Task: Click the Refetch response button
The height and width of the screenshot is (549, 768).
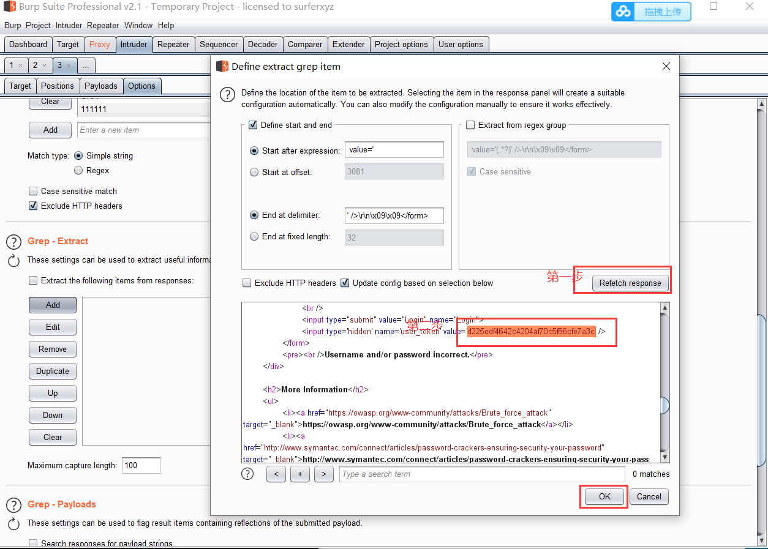Action: click(630, 283)
